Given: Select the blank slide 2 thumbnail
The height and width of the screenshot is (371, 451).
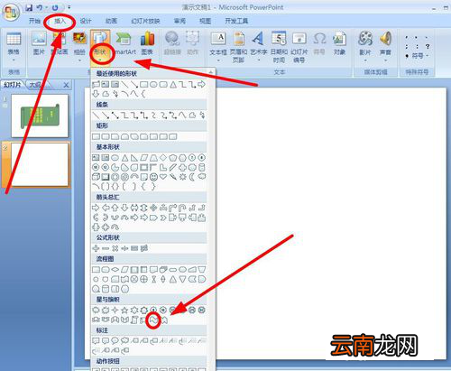Looking at the screenshot, I should coord(40,164).
